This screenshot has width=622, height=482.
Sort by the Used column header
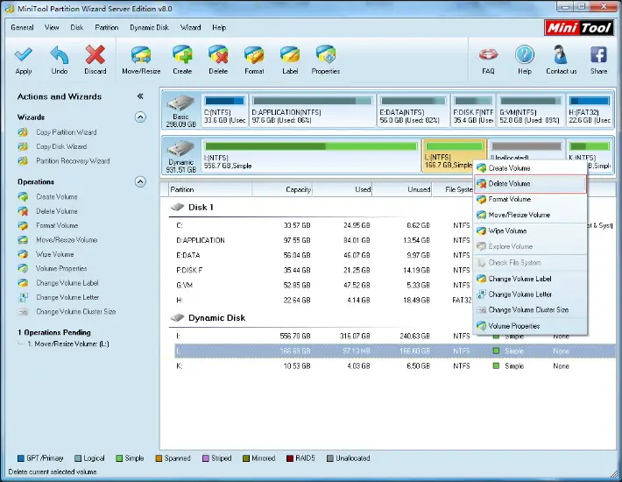coord(343,189)
